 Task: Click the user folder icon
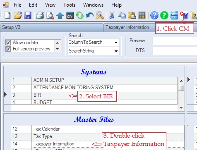coord(194,15)
